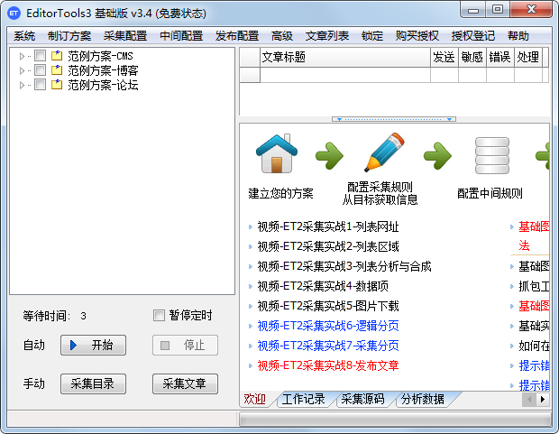Screen dimensions: 559x434
Task: Open the 系统 menu
Action: [x=24, y=36]
